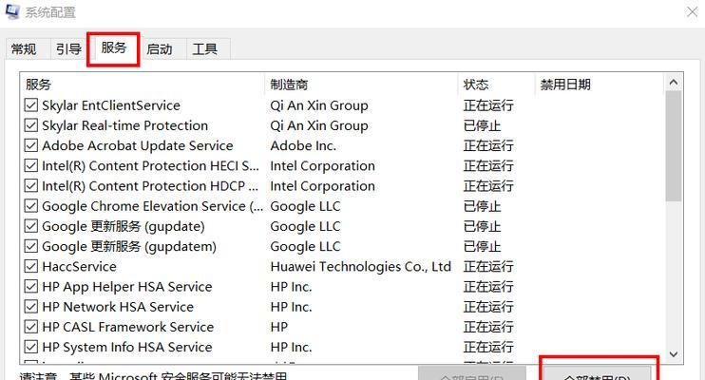
Task: Toggle Google Chrome Elevation Service checkbox
Action: click(x=31, y=206)
